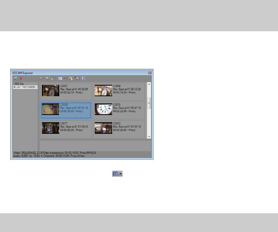Click the Refresh icon in toolbar
The image size is (278, 232).
tap(84, 78)
